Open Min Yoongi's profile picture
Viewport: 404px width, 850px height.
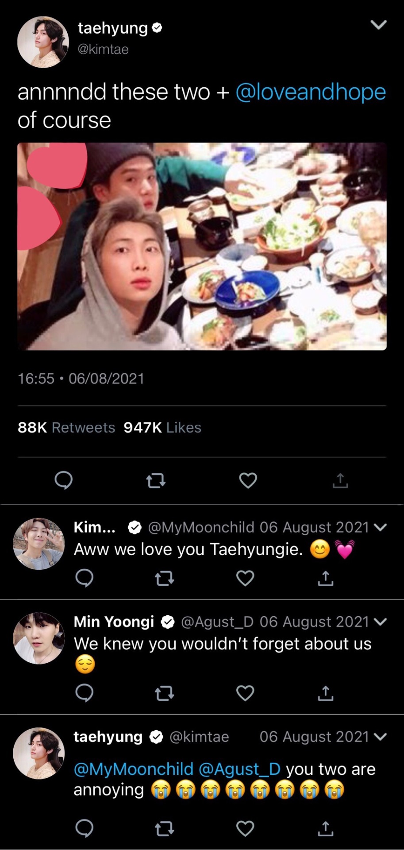39,638
